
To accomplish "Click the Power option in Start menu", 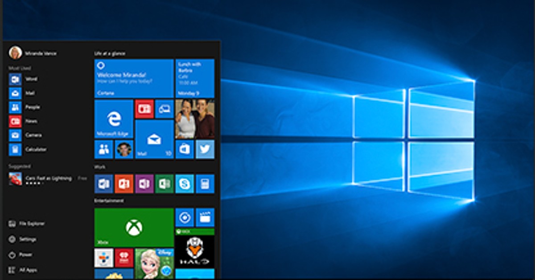I will 21,255.
